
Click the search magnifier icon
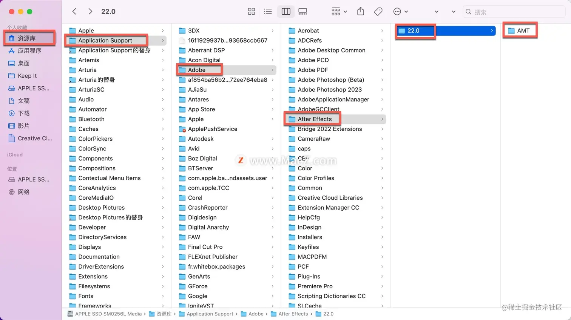(469, 12)
